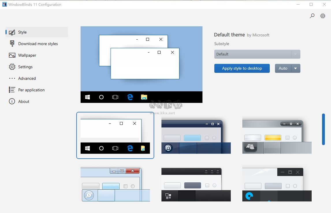Click the blue scrollbar on the right edge
Screen dimensions: 331x213
tap(323, 129)
